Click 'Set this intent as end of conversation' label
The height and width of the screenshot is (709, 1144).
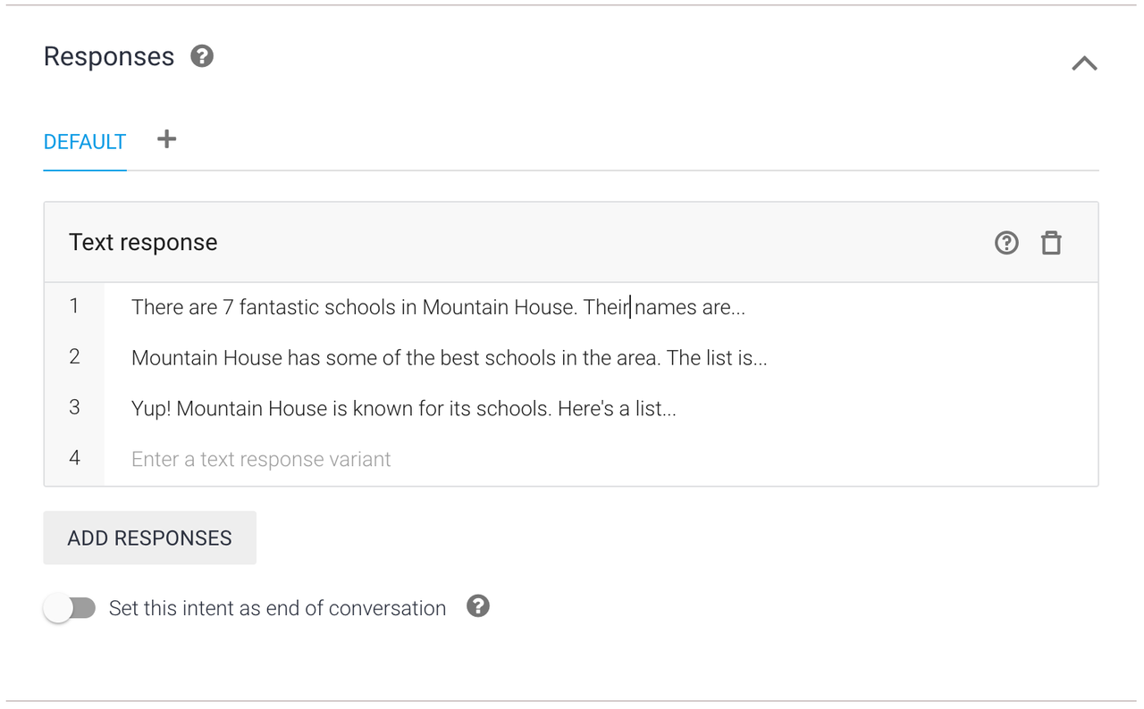[x=277, y=609]
